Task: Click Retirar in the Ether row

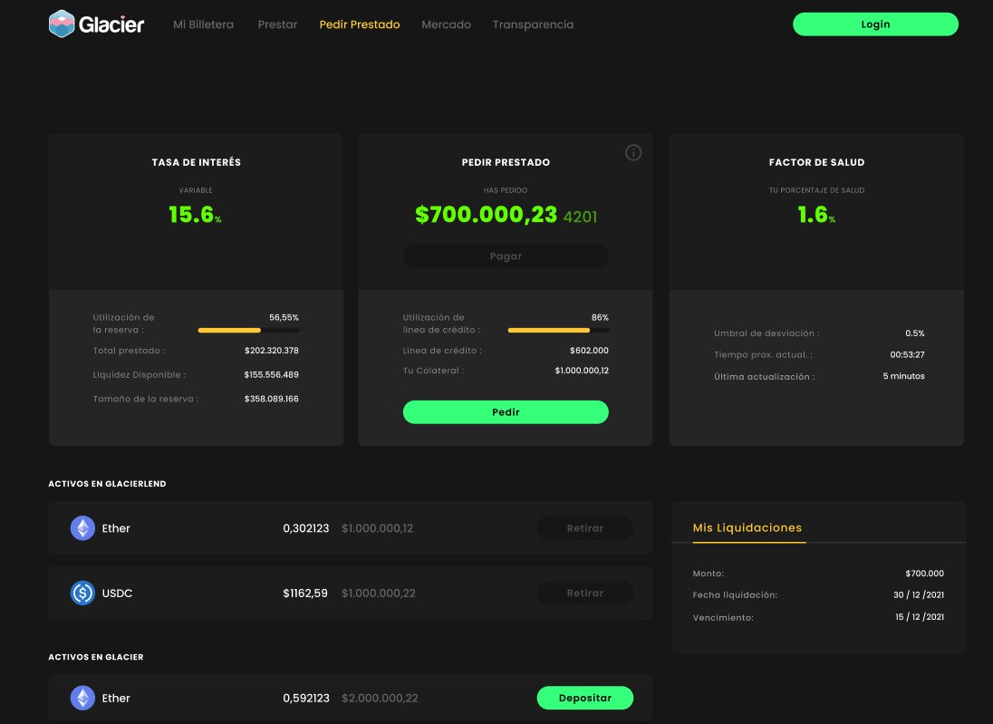Action: [x=585, y=528]
